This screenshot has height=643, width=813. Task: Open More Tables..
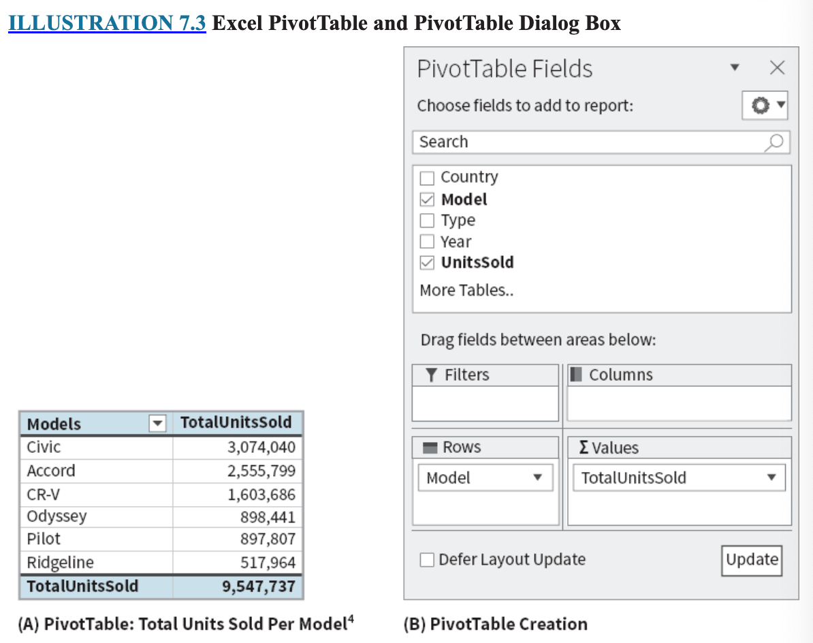coord(466,290)
